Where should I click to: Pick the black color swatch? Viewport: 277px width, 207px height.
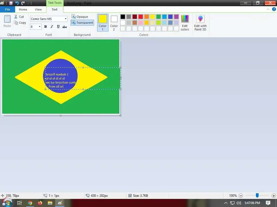pos(123,17)
